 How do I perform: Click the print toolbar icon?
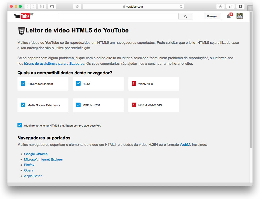[52, 6]
